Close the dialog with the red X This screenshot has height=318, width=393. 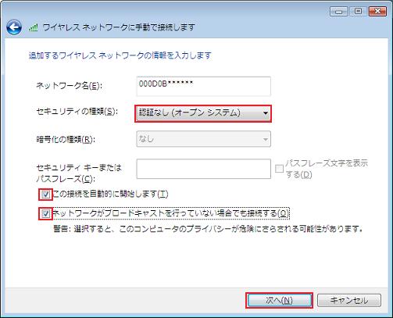[377, 12]
